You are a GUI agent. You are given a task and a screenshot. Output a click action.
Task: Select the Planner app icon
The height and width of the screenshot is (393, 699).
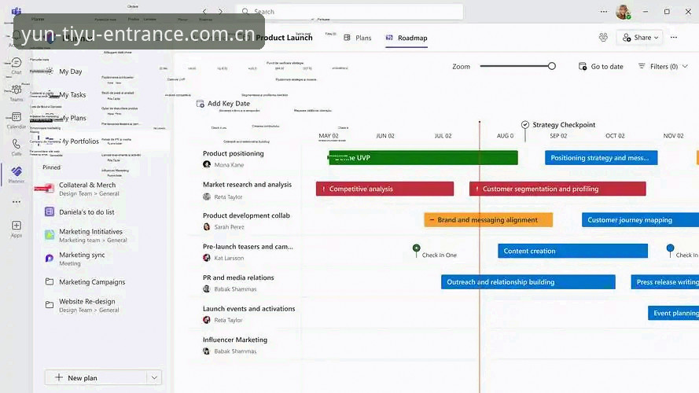pyautogui.click(x=17, y=174)
